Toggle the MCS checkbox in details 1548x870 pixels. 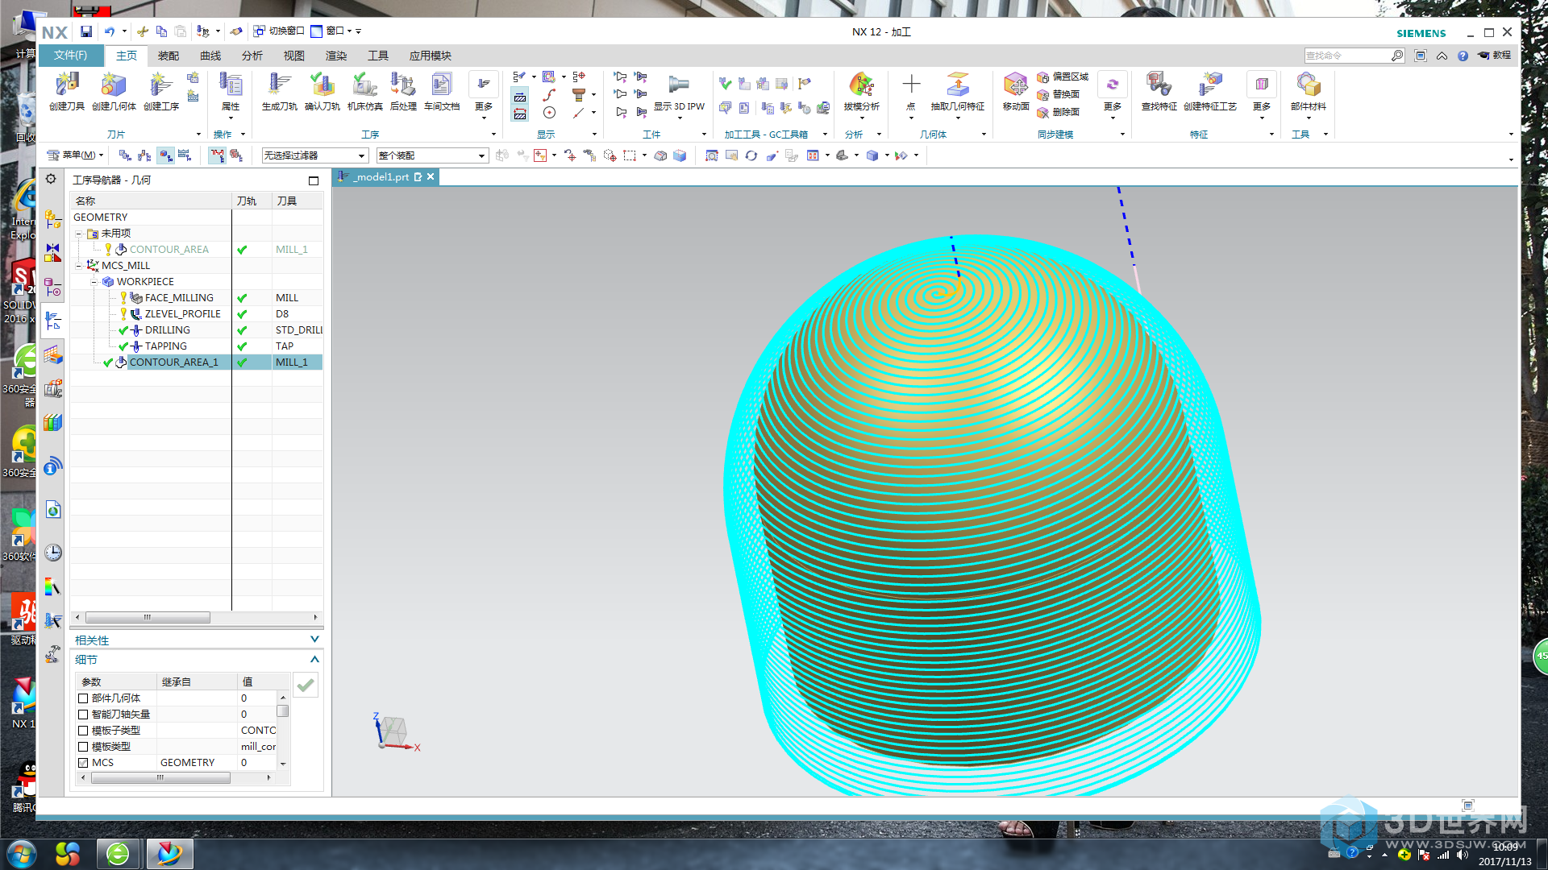click(83, 763)
